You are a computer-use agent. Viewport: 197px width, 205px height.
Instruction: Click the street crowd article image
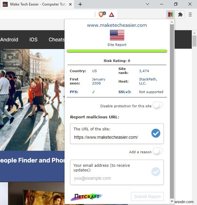32,100
